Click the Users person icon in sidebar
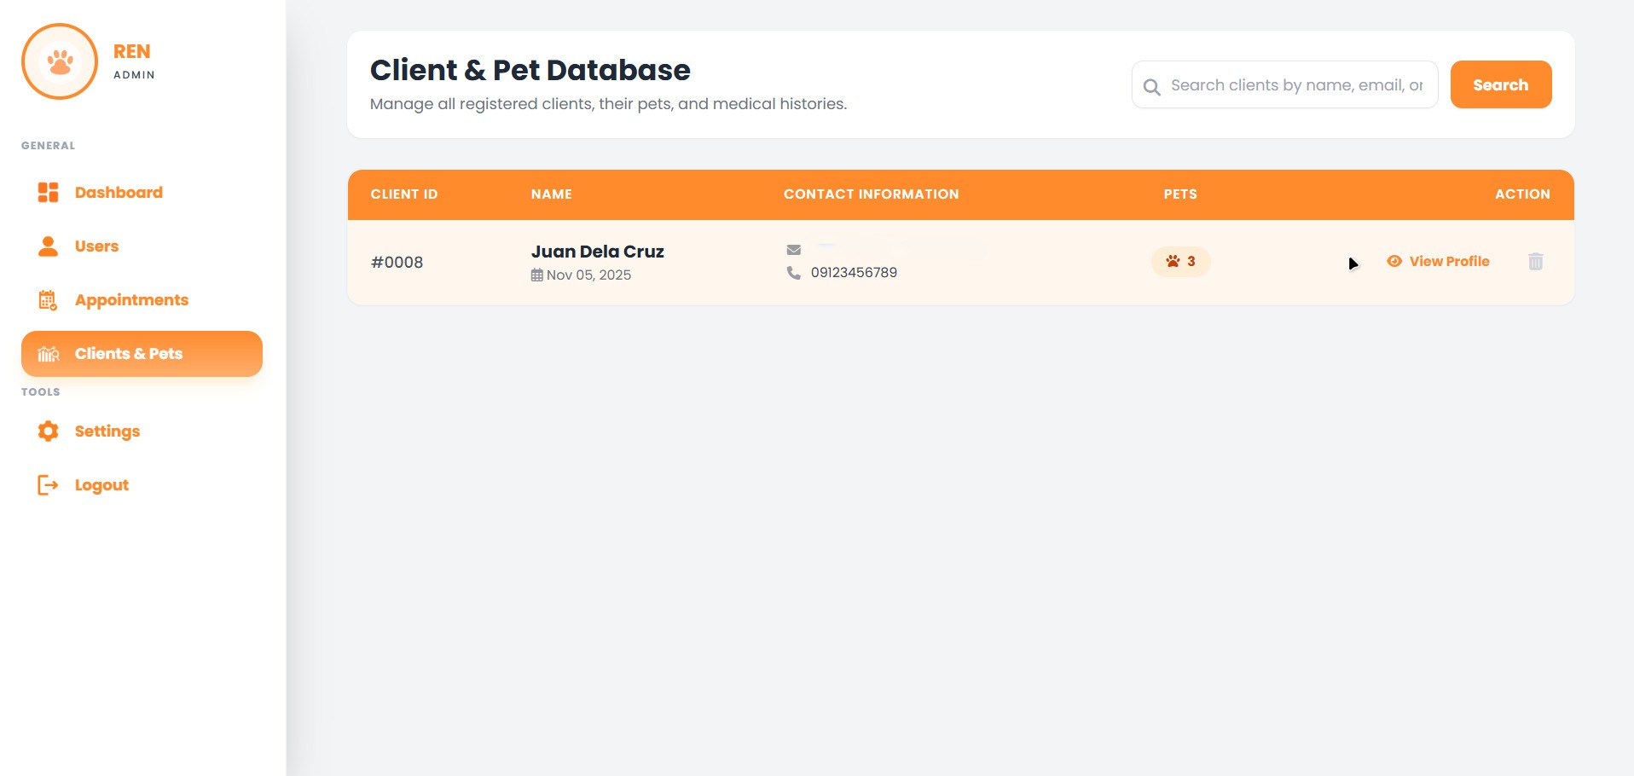This screenshot has height=776, width=1634. 48,246
